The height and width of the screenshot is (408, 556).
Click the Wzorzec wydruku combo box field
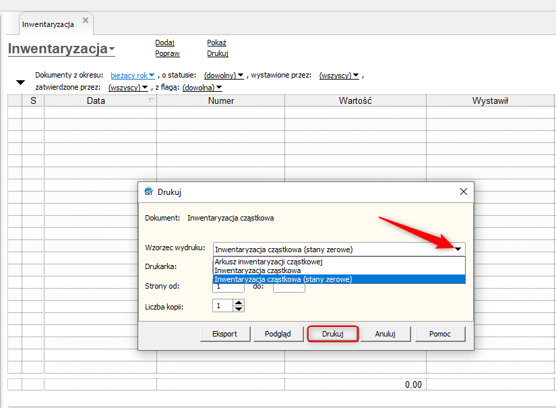click(339, 250)
